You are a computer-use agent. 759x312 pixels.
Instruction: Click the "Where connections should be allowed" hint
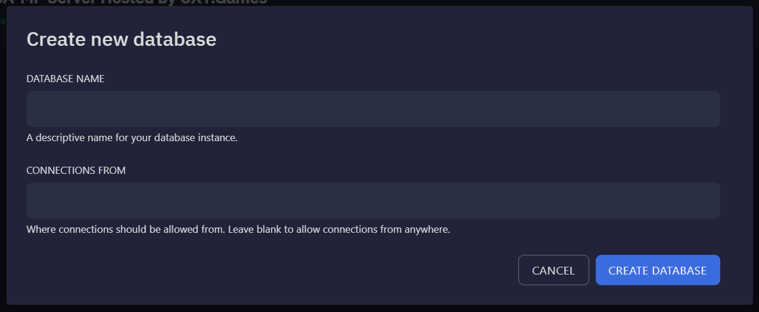126,229
